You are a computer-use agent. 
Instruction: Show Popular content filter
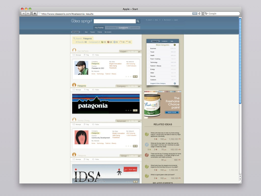point(93,32)
